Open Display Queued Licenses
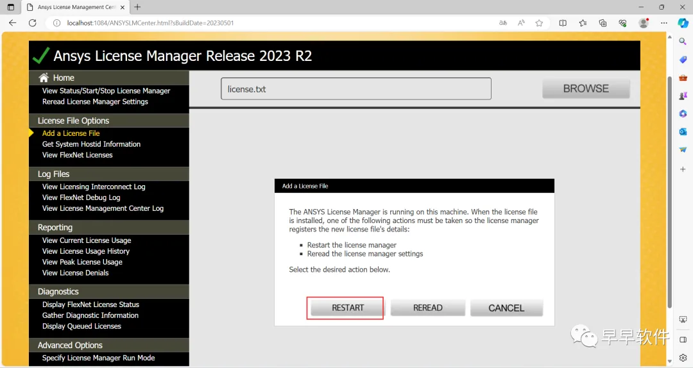The image size is (693, 368). tap(81, 326)
